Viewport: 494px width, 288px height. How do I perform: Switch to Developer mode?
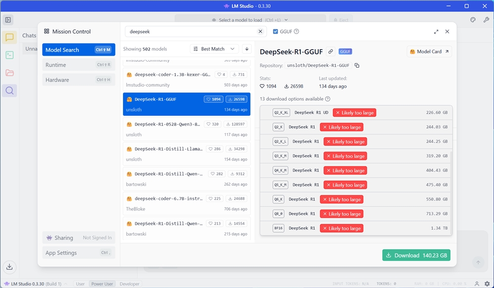tap(129, 284)
